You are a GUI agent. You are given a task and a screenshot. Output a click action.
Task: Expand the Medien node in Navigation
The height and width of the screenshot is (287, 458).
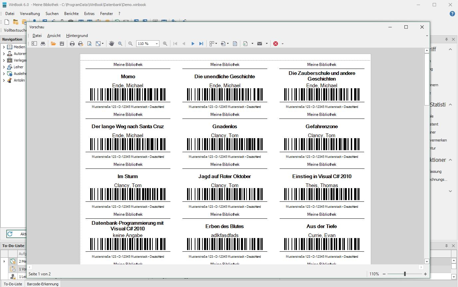4,47
